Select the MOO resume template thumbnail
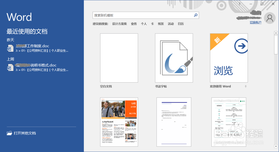279x152 pixels. click(x=229, y=122)
